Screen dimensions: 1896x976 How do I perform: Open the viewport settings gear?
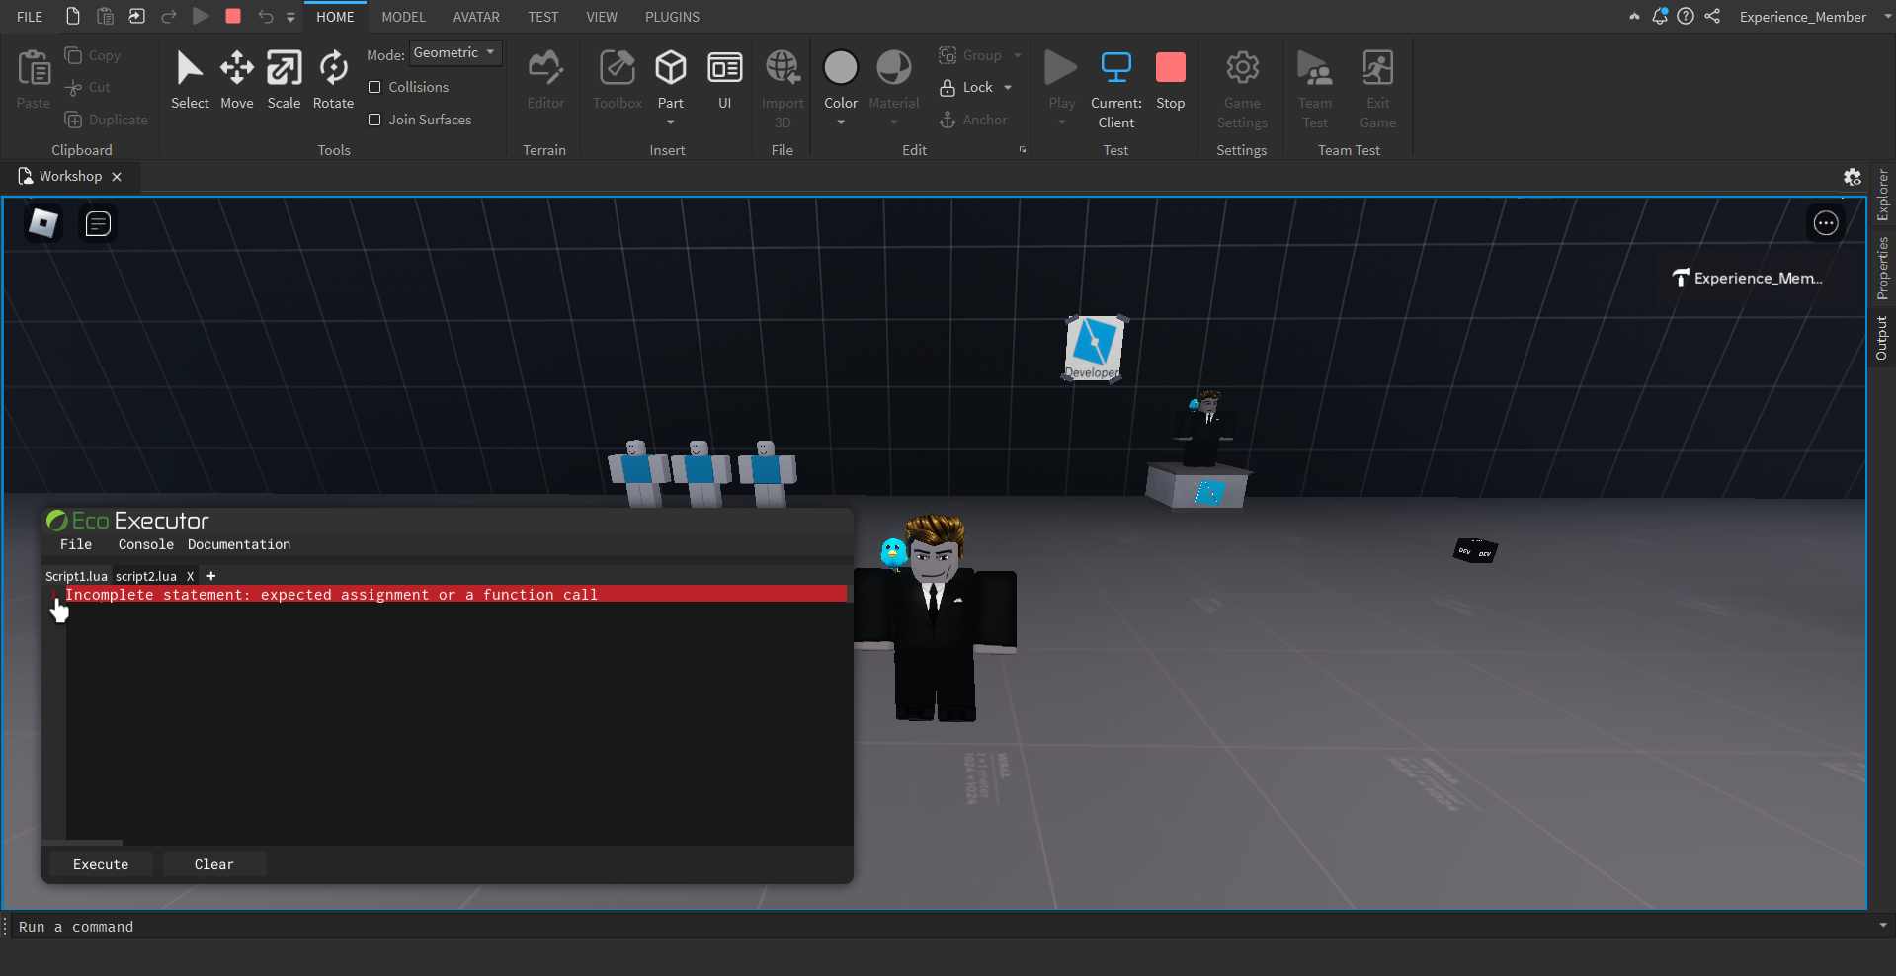click(1853, 177)
